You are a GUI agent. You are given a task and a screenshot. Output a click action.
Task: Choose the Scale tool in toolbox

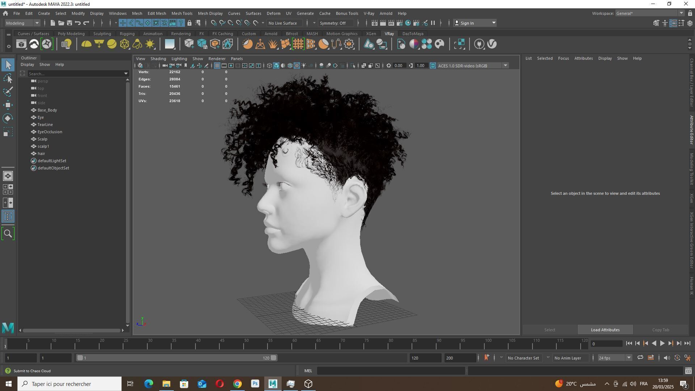8,132
